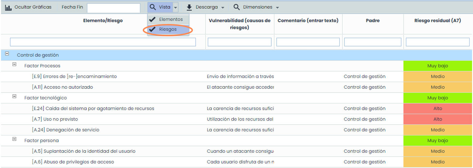473x168 pixels.
Task: Collapse the Factor tecnológico node
Action: 14,96
